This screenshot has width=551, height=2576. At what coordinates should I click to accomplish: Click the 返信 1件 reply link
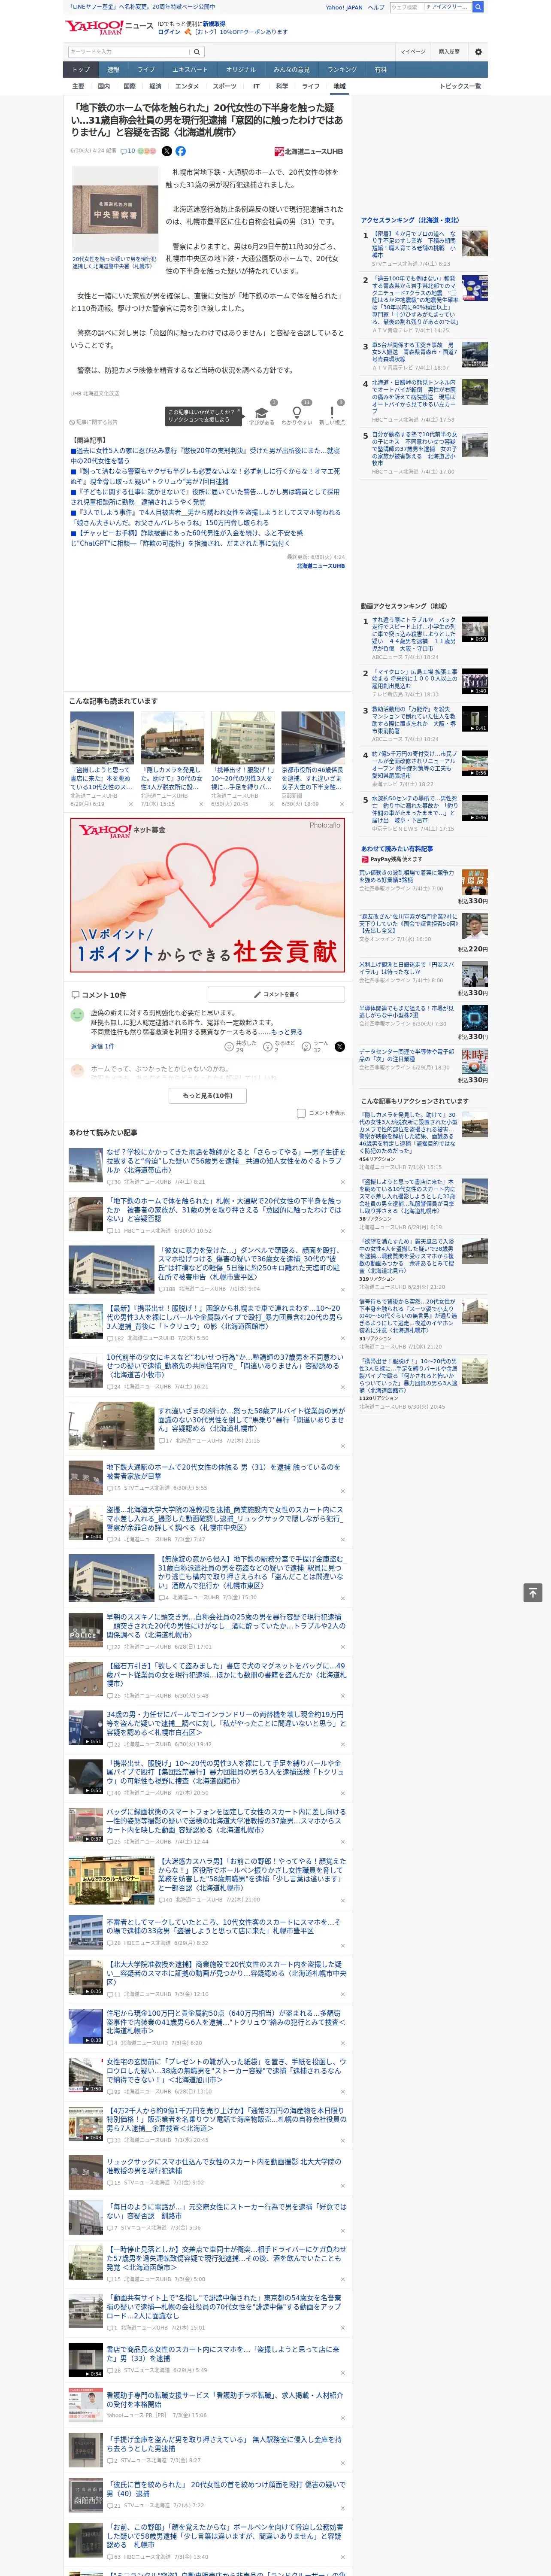[102, 1046]
